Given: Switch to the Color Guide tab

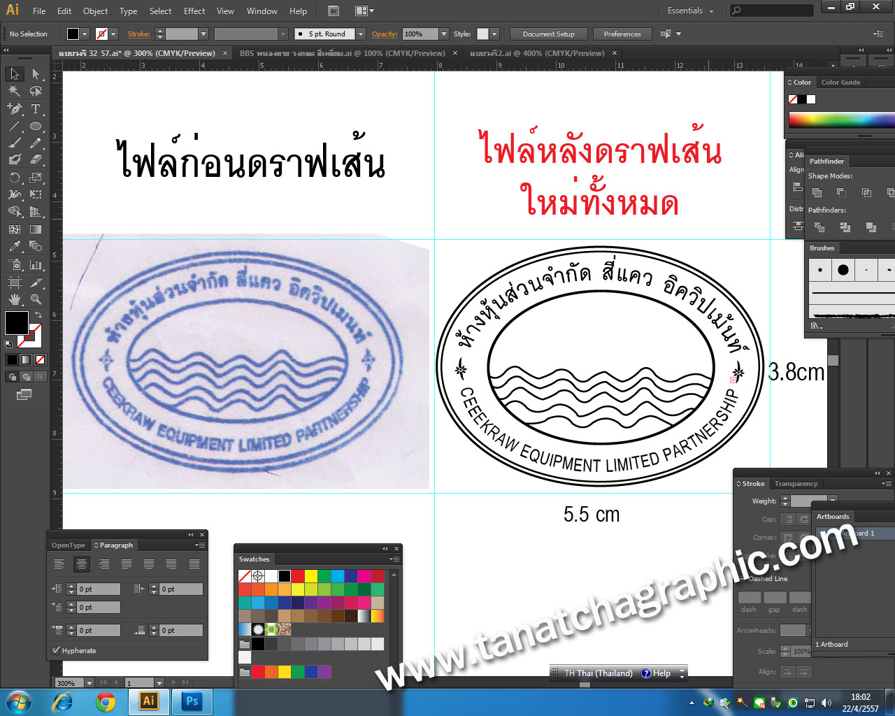Looking at the screenshot, I should click(840, 82).
